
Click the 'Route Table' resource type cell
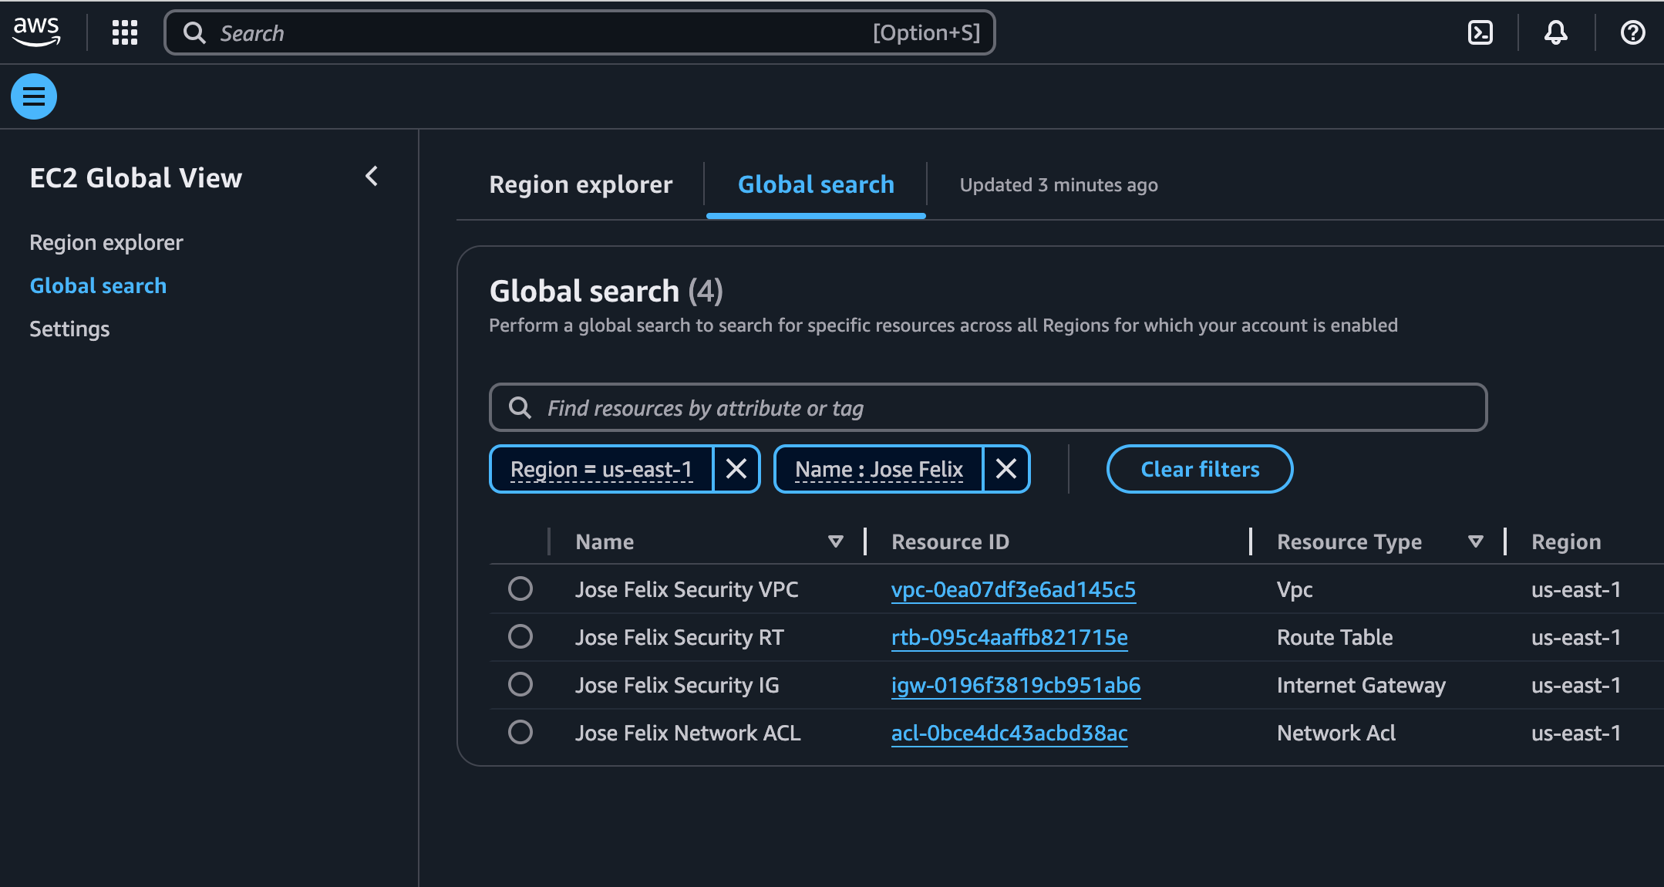coord(1335,637)
